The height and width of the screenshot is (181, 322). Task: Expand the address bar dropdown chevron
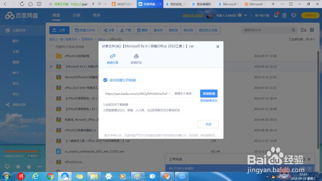pos(105,4)
